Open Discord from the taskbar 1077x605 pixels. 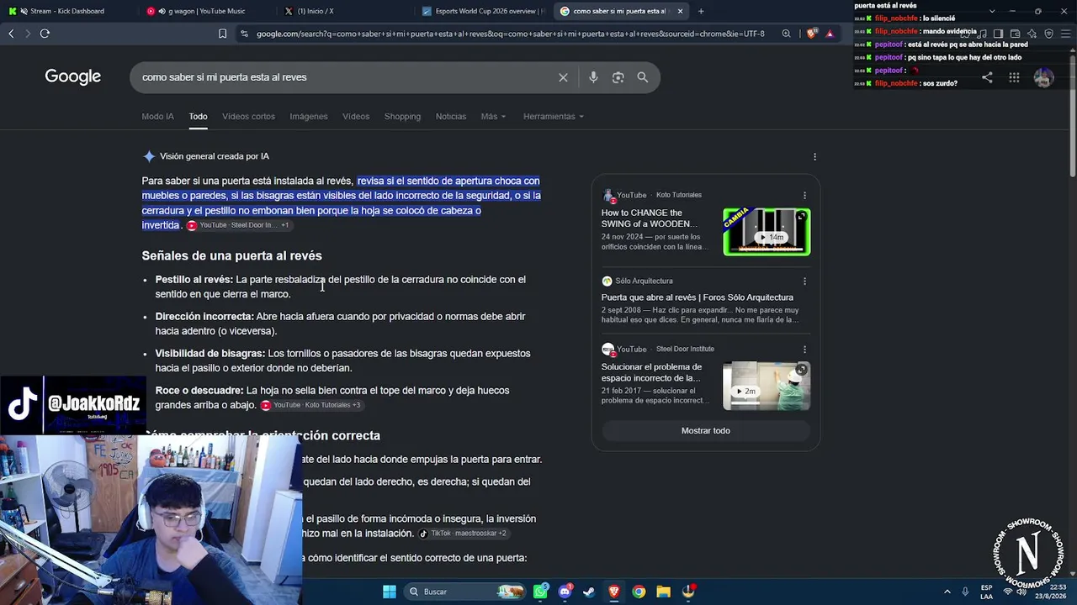coord(565,592)
